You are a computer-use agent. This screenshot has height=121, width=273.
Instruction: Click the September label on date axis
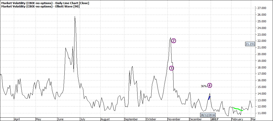[x=131, y=119]
